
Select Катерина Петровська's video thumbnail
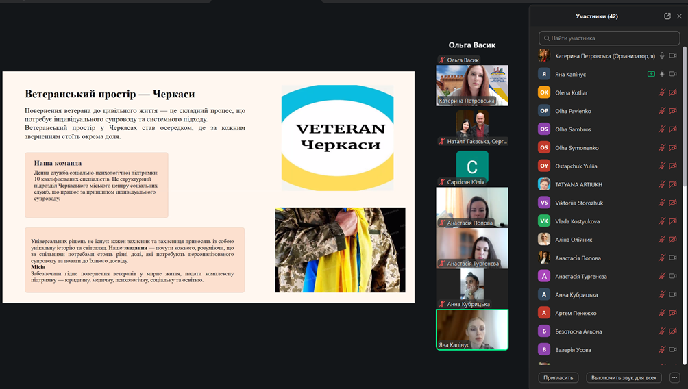tap(472, 84)
